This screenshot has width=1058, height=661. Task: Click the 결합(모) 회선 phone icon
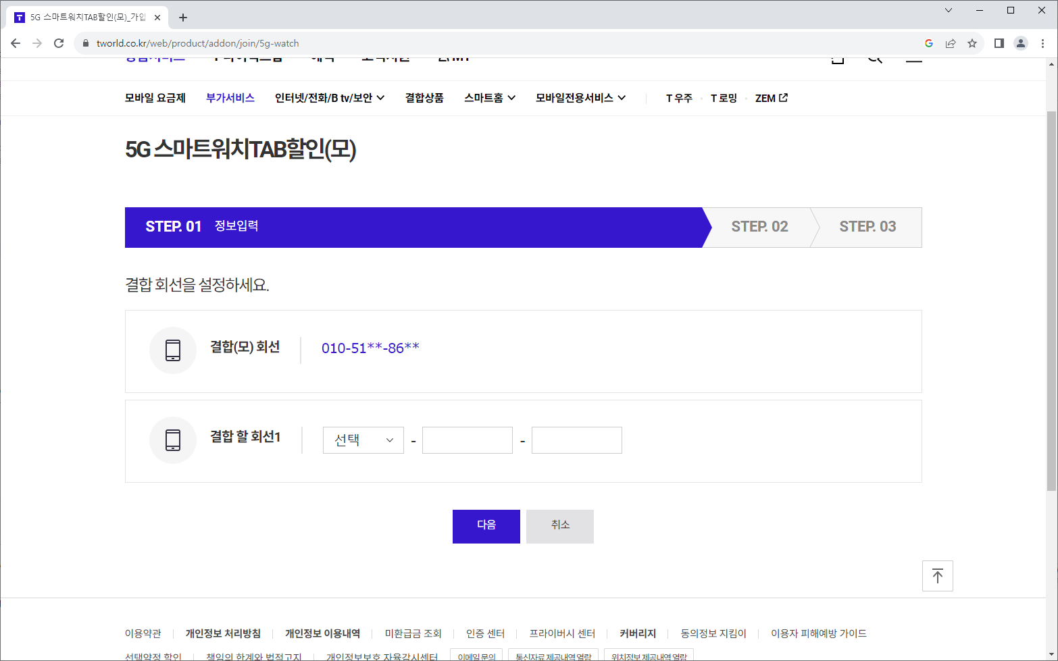point(173,350)
